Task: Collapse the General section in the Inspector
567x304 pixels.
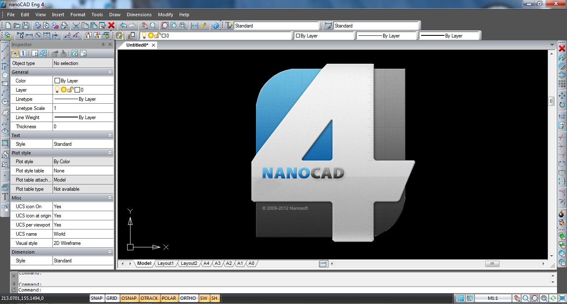Action: pos(110,72)
